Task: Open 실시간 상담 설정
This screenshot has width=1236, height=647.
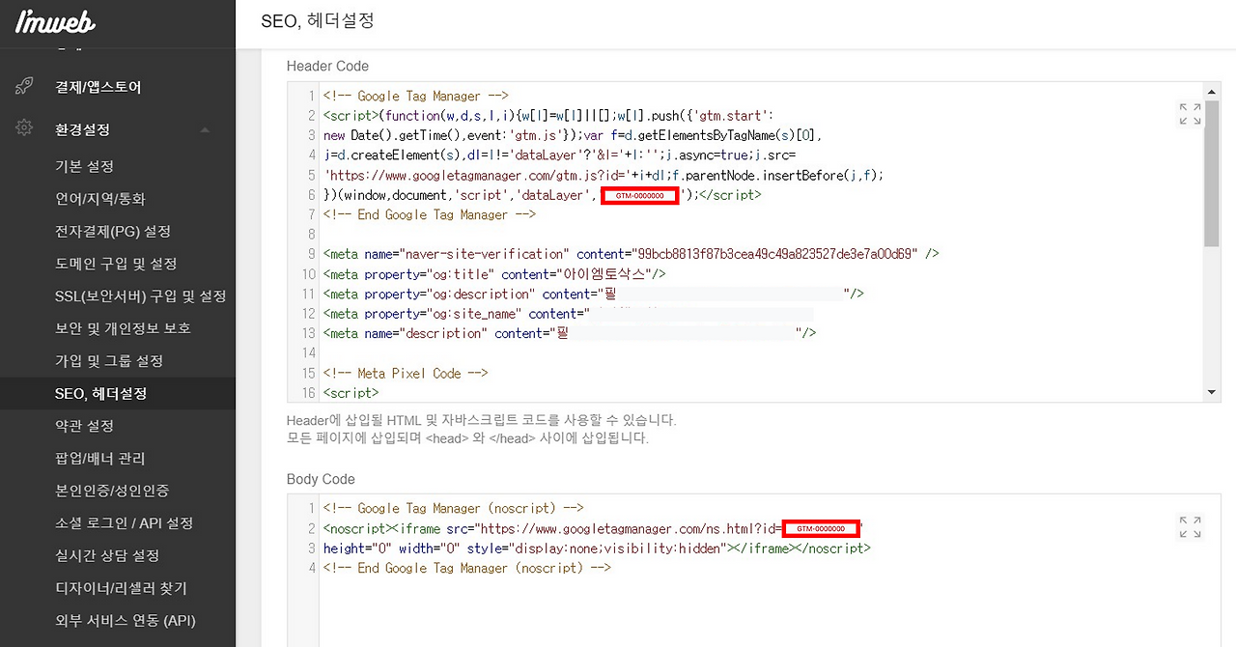Action: (107, 556)
